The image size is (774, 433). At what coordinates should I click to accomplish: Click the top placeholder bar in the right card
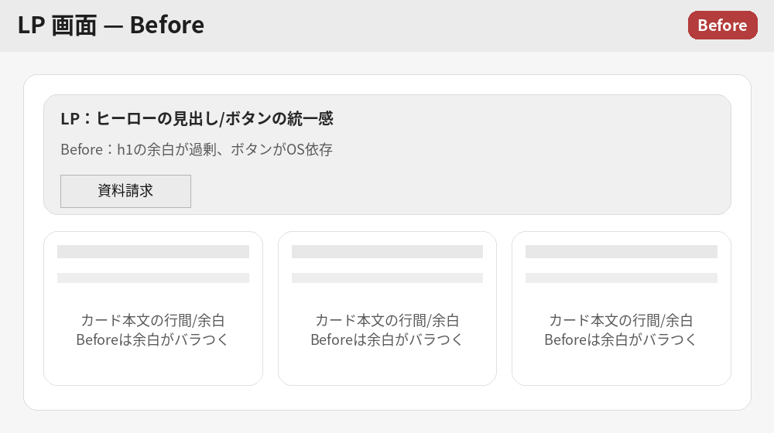(x=622, y=251)
